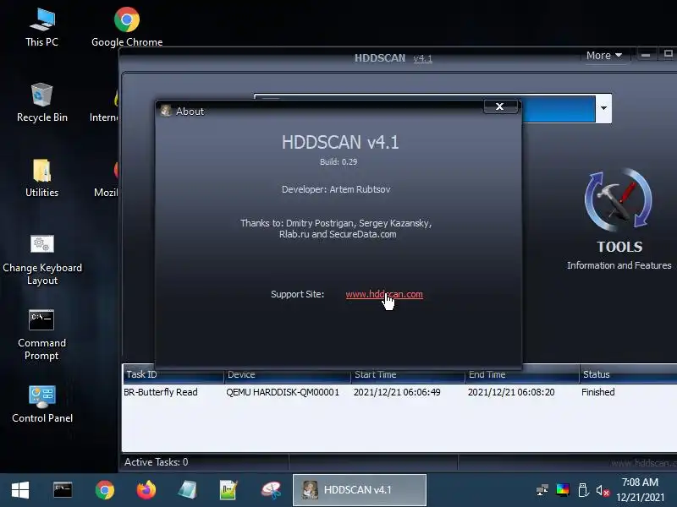Screen dimensions: 677x507
Task: Click the Build: 0.29 text
Action: pyautogui.click(x=338, y=162)
